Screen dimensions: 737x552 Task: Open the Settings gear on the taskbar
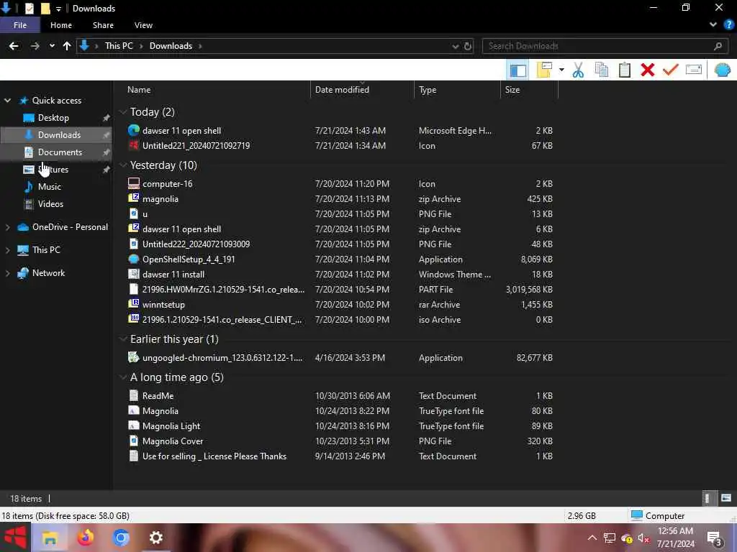(x=155, y=538)
